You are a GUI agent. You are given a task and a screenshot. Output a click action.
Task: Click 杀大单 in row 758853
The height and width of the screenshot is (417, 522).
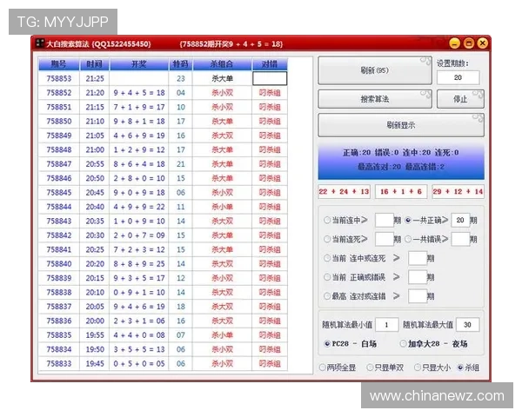222,78
